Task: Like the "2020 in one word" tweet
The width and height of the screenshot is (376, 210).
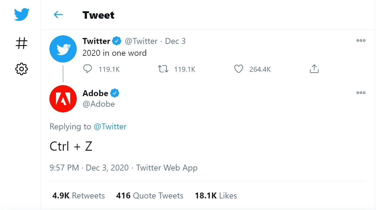Action: pos(239,69)
